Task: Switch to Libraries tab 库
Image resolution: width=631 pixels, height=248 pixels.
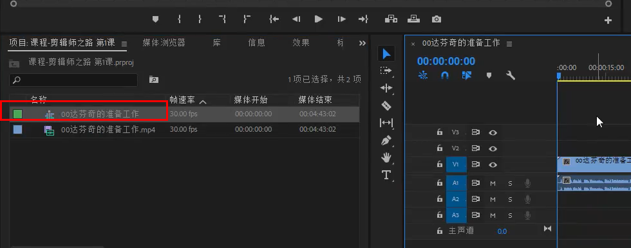Action: 217,42
